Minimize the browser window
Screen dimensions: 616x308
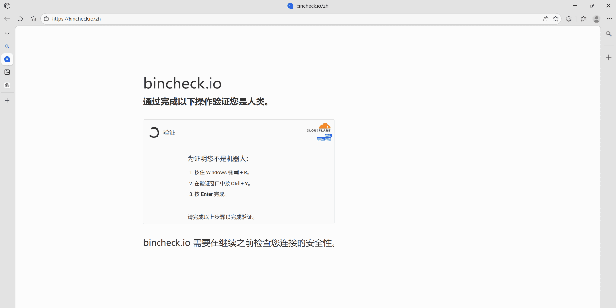[575, 6]
